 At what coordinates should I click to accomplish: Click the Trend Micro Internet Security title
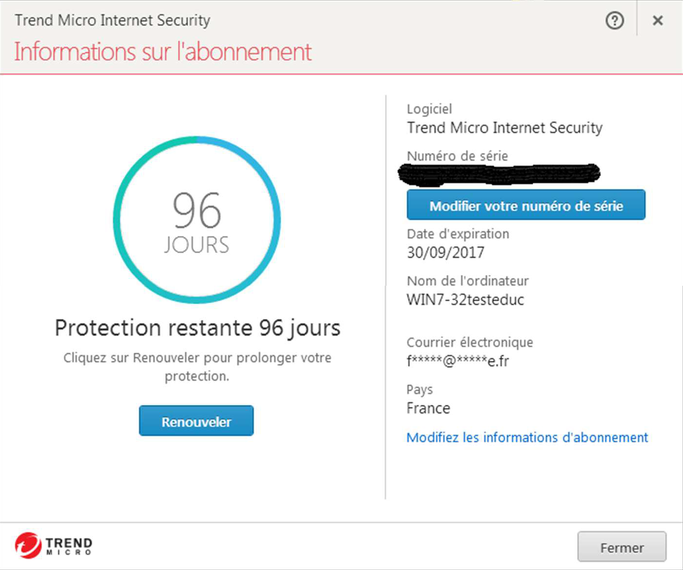112,21
